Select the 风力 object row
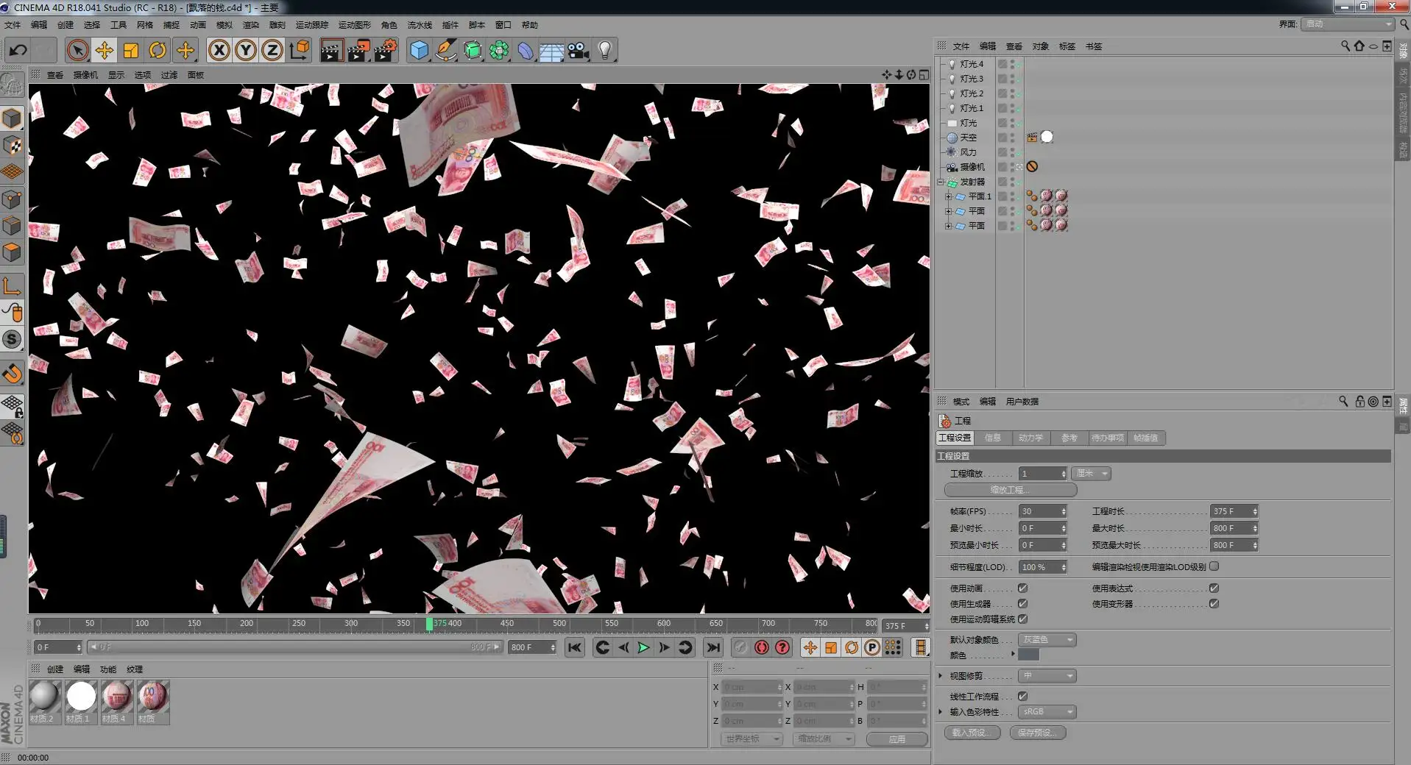 tap(967, 152)
